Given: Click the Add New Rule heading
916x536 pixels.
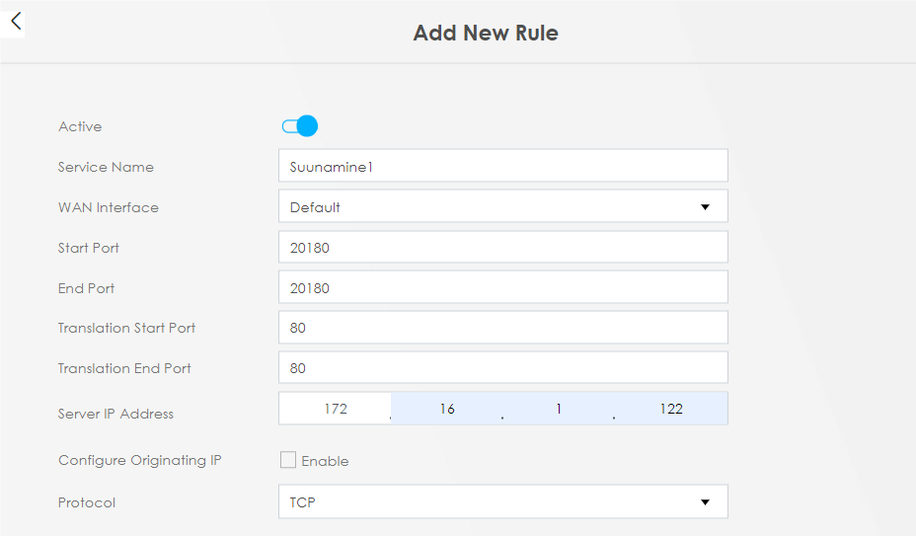Looking at the screenshot, I should [486, 33].
